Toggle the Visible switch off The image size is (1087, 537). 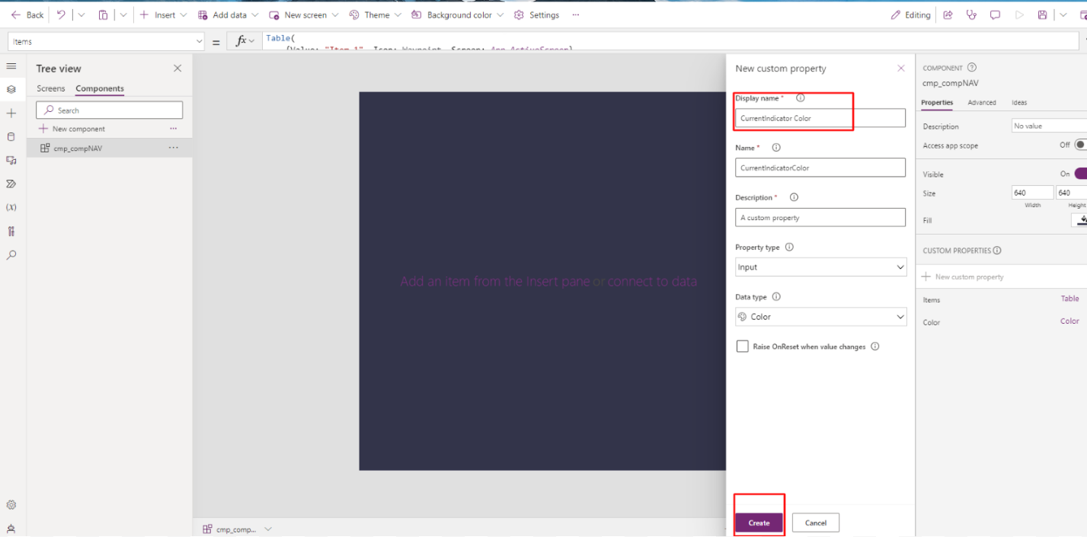click(x=1080, y=174)
